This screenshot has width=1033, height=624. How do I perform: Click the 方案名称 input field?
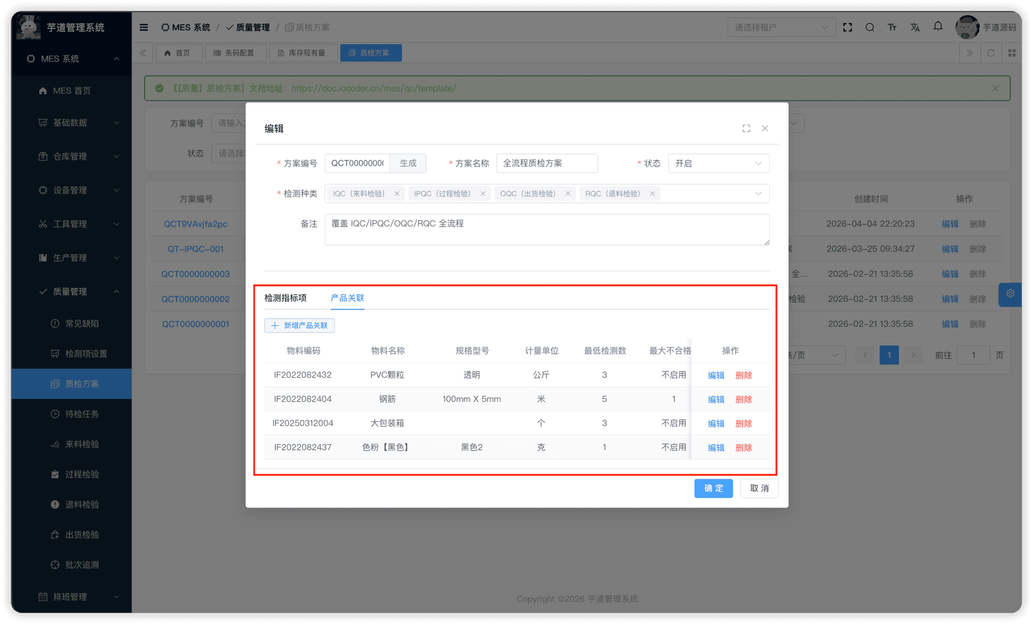(x=547, y=164)
